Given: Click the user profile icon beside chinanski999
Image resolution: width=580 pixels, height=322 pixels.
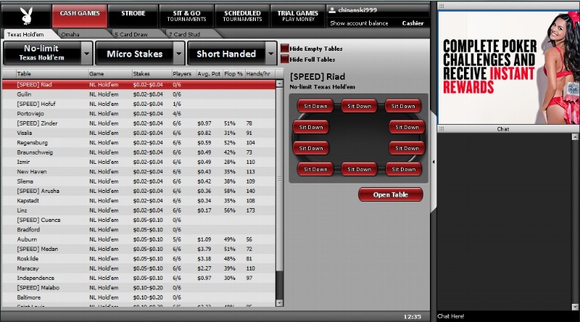Looking at the screenshot, I should coord(332,10).
